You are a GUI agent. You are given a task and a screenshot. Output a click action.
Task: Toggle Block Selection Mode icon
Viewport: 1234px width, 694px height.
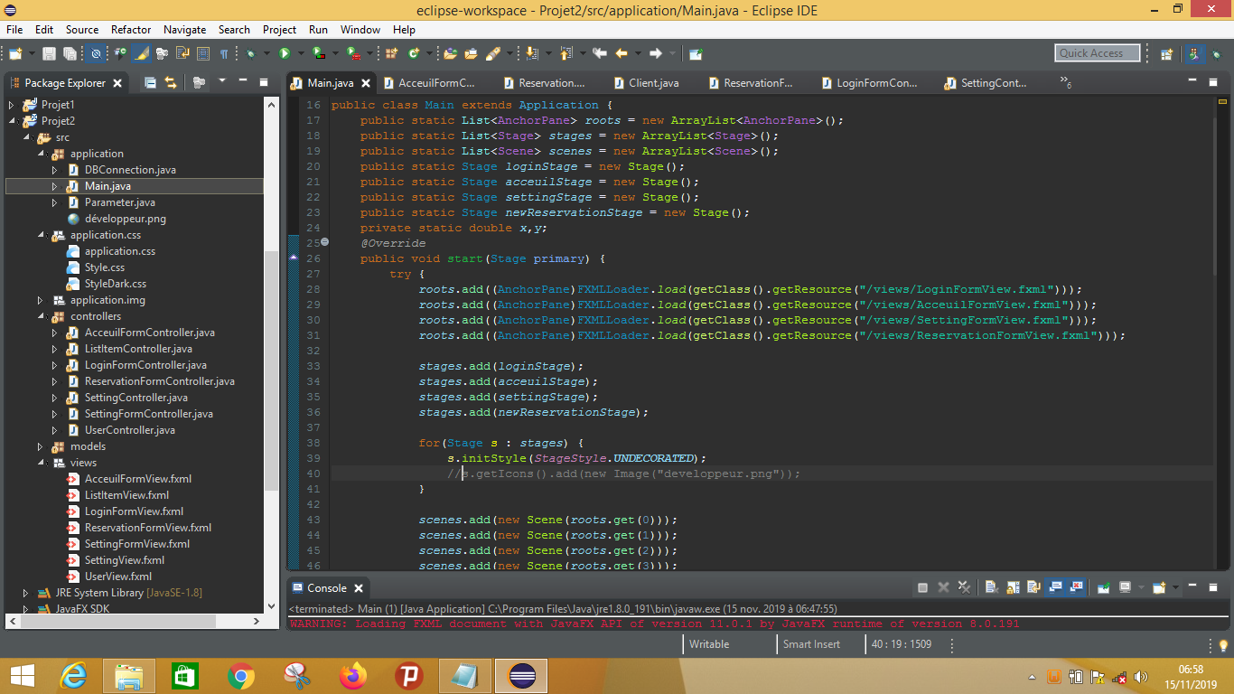(x=204, y=53)
